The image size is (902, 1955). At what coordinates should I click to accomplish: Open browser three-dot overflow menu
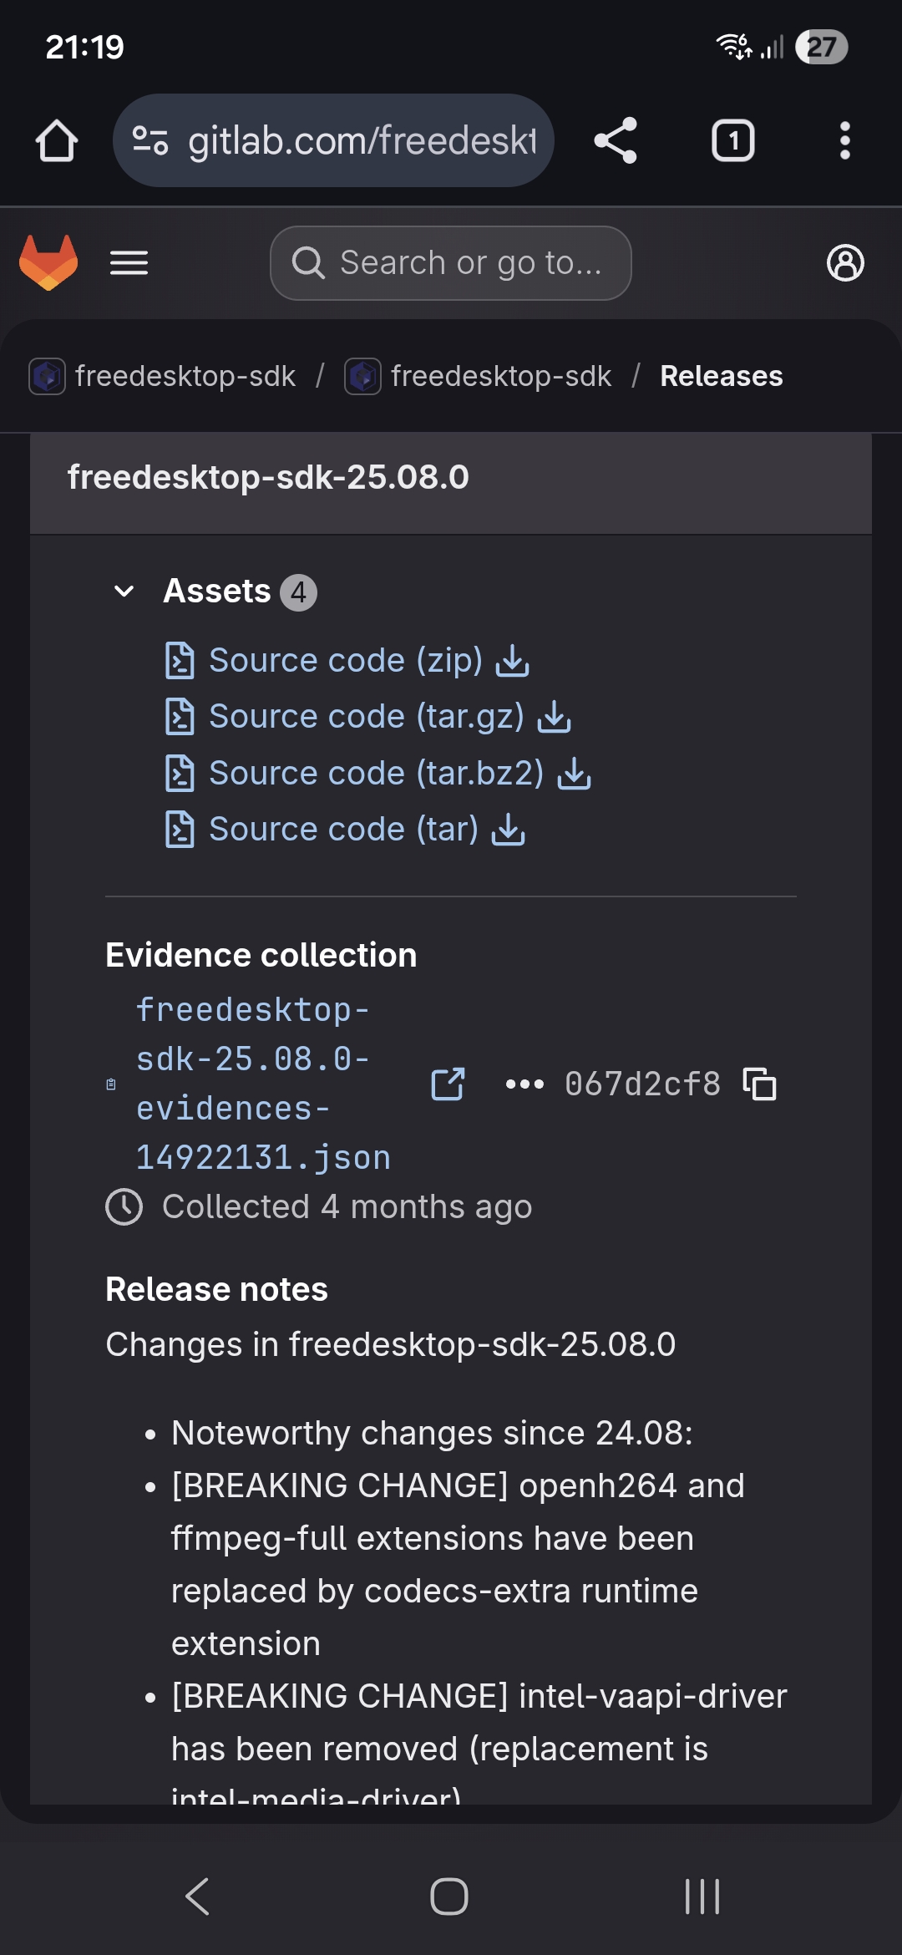coord(844,140)
